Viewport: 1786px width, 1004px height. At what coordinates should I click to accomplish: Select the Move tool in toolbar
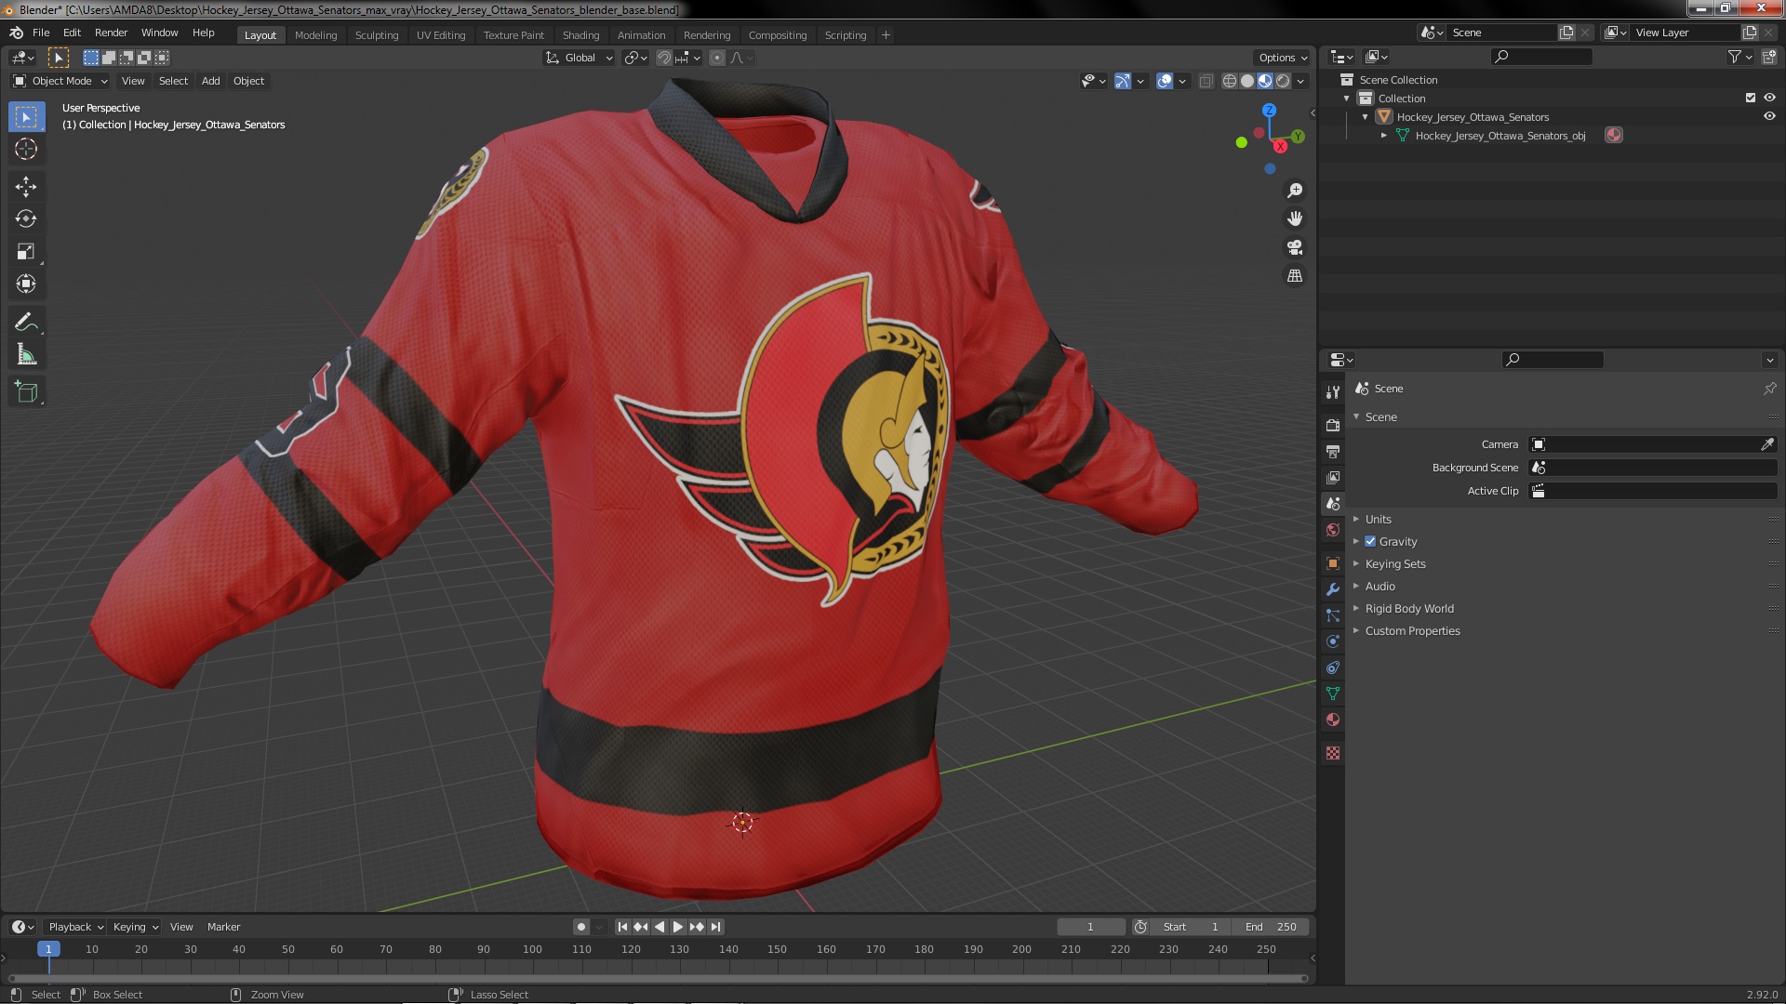[25, 187]
